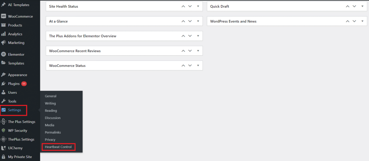Toggle the WooCommerce Status panel triangle
The image size is (369, 161).
point(198,65)
